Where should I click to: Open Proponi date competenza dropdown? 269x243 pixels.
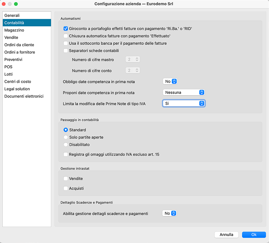click(183, 92)
